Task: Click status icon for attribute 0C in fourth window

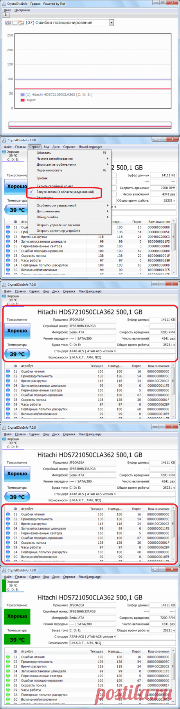Action: (x=8, y=557)
